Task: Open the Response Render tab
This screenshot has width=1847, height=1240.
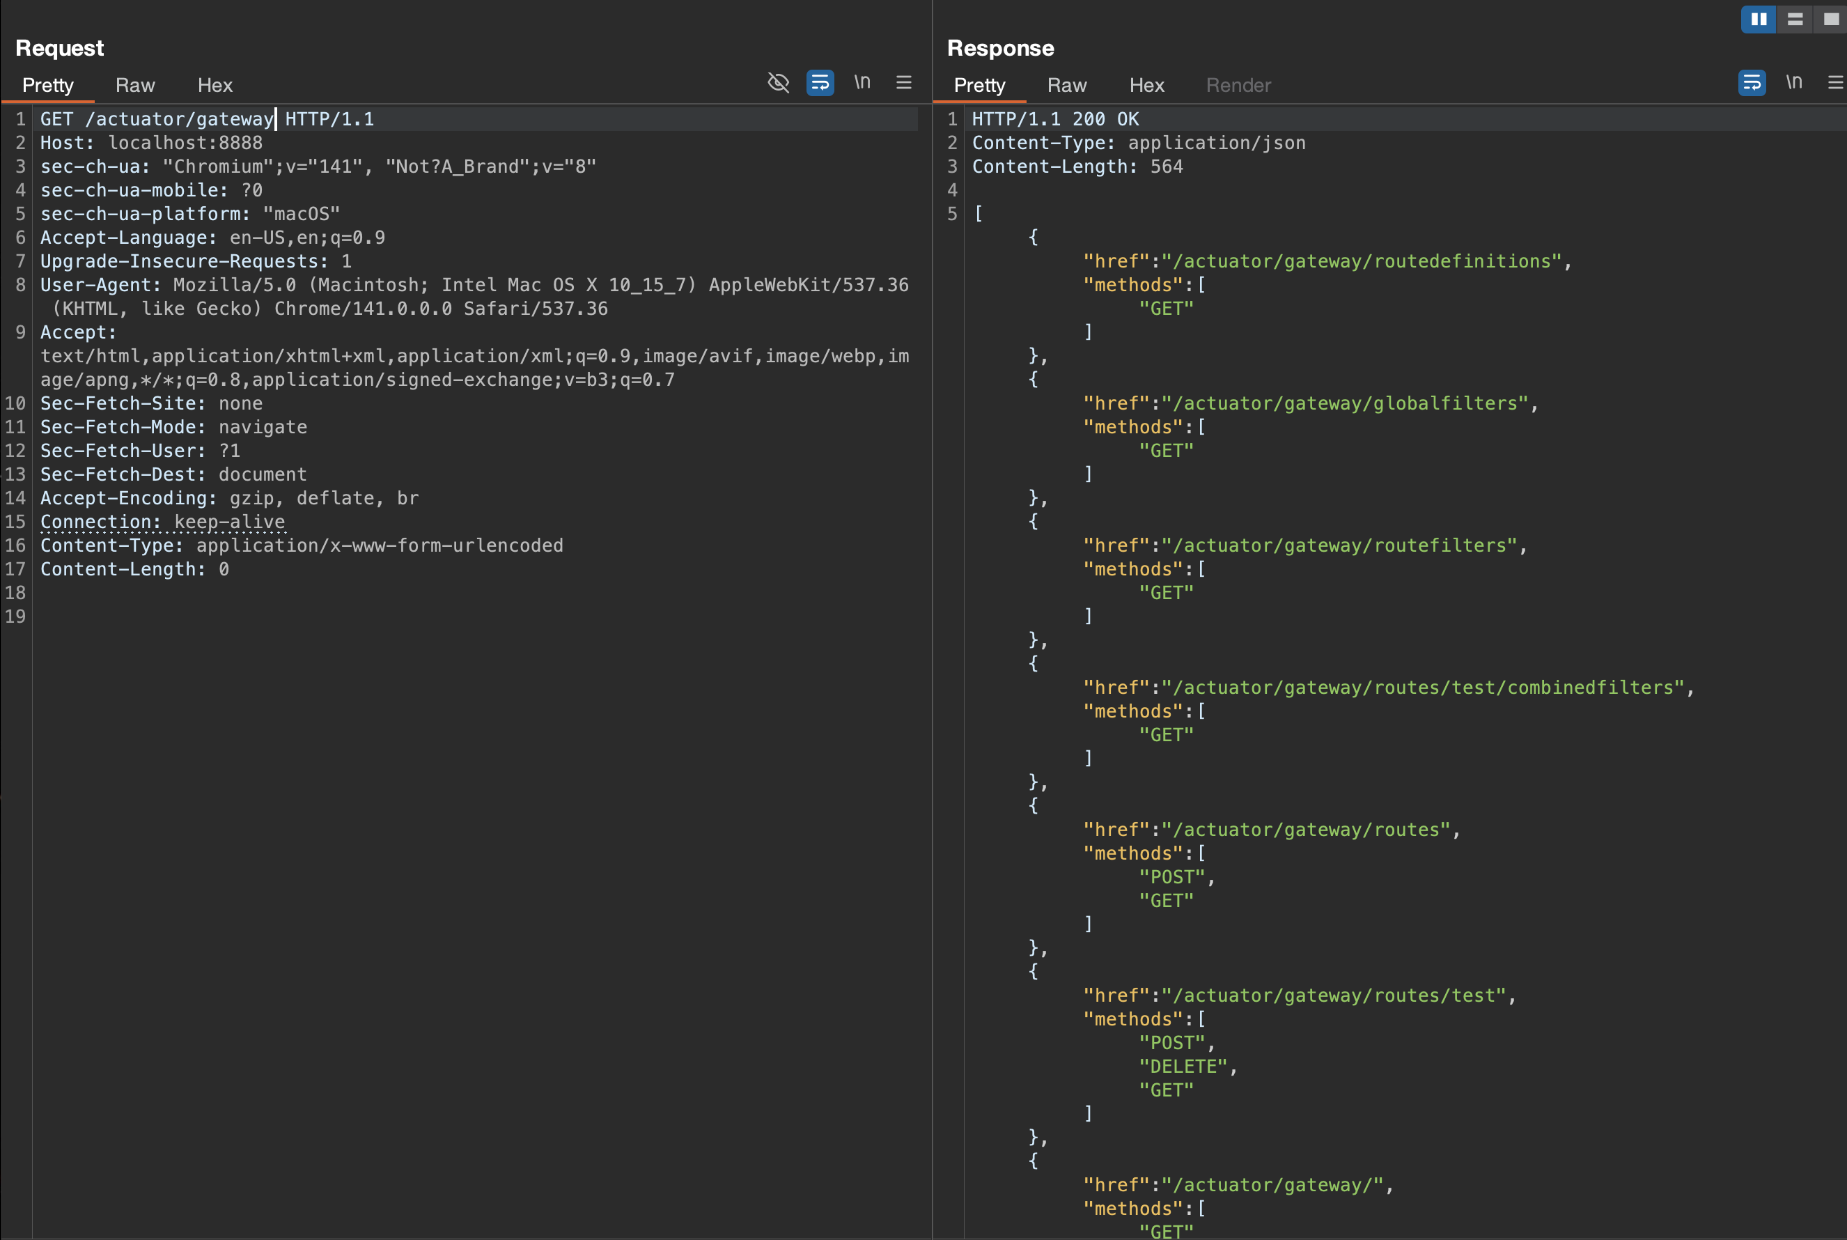Action: coord(1238,86)
